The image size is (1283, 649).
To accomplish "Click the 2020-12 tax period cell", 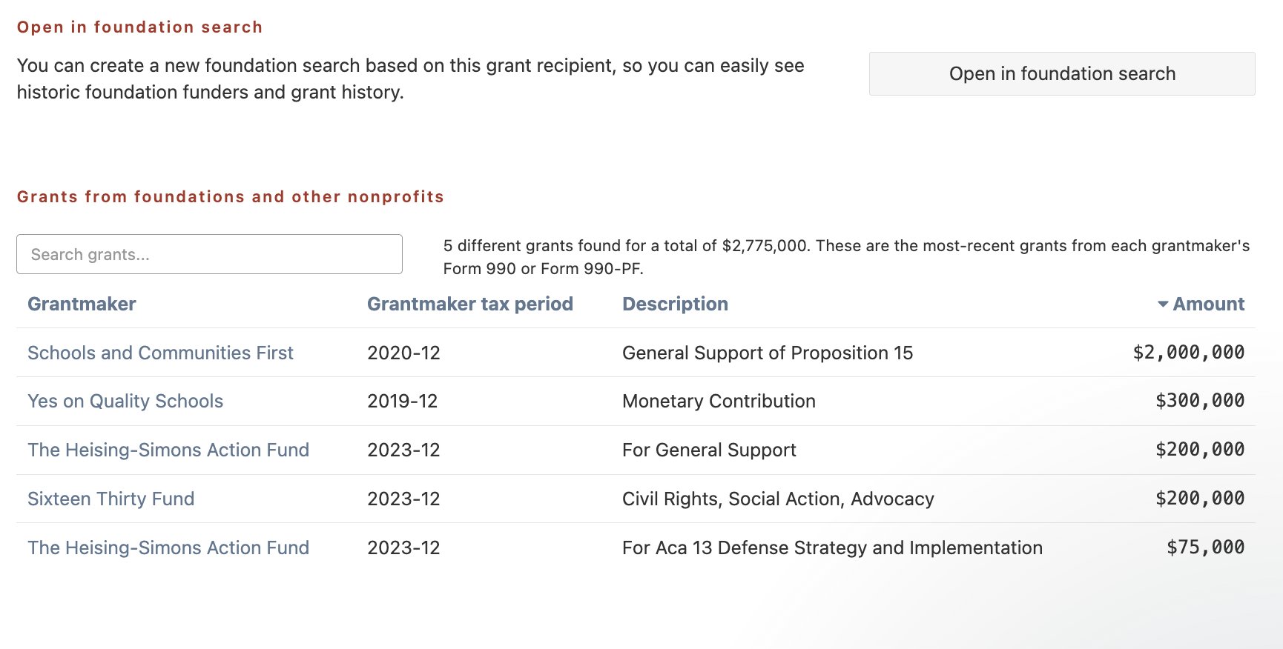I will (403, 353).
